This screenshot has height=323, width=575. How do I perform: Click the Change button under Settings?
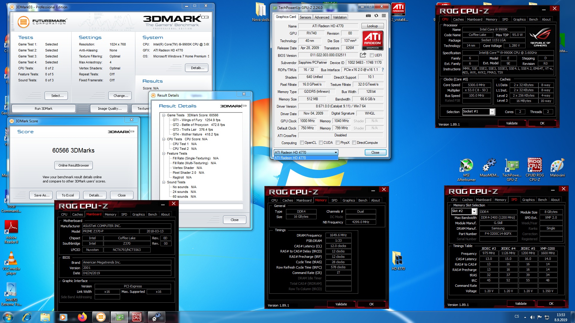coord(120,96)
